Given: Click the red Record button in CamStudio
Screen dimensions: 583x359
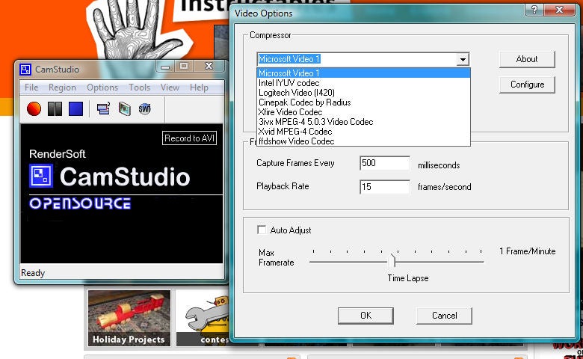Looking at the screenshot, I should tap(34, 109).
